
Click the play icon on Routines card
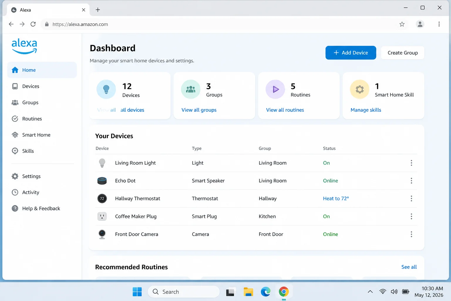click(275, 89)
